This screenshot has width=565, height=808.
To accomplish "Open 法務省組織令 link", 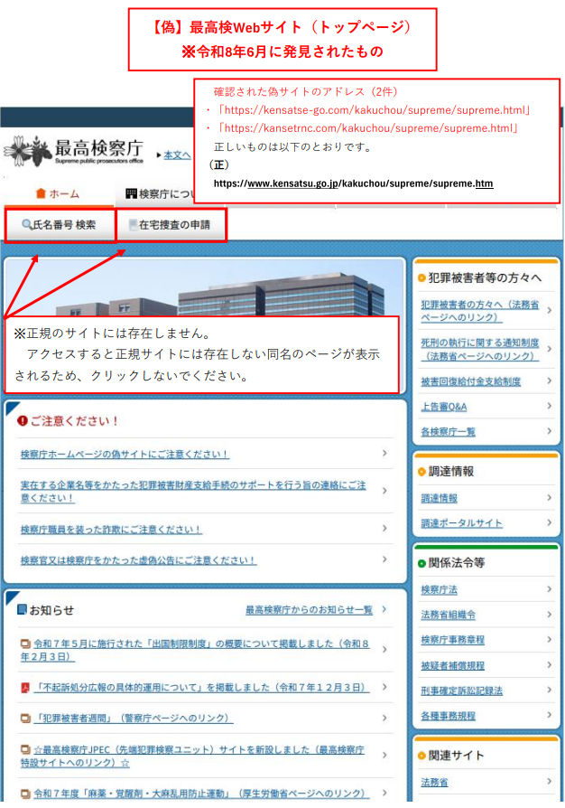I will click(x=448, y=615).
